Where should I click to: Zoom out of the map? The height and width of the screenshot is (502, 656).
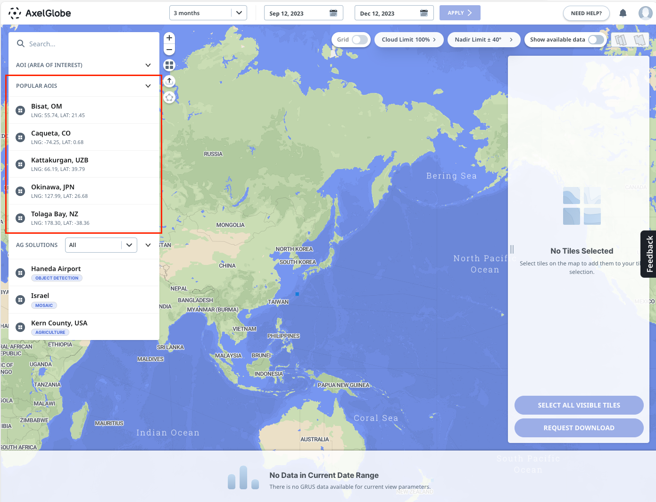click(169, 50)
